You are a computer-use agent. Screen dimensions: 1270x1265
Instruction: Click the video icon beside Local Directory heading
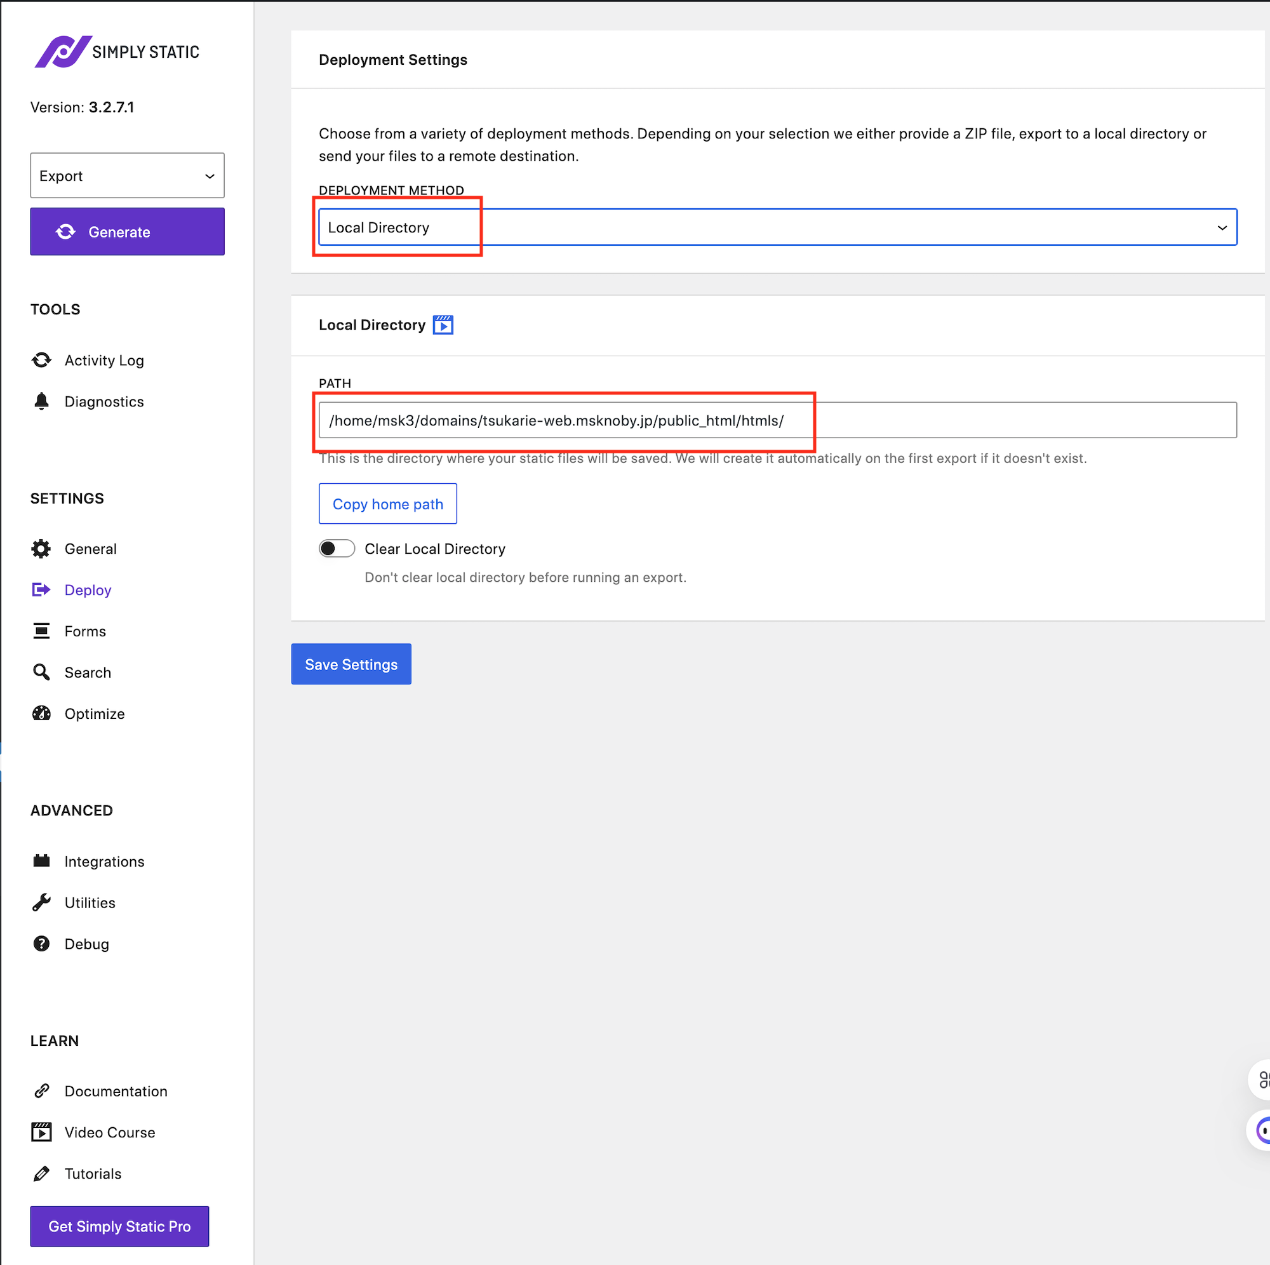(443, 325)
